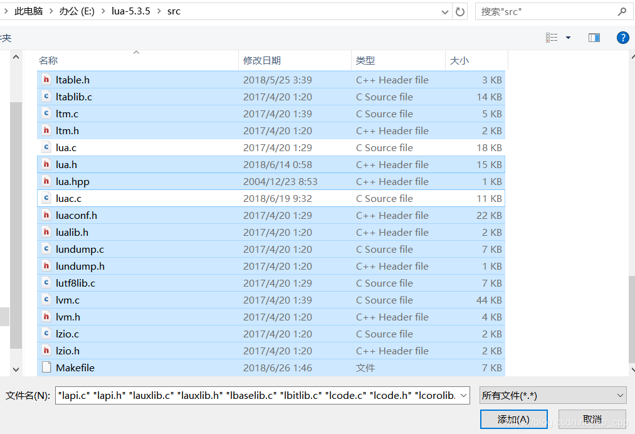Select the src breadcrumb segment
635x434 pixels.
174,11
